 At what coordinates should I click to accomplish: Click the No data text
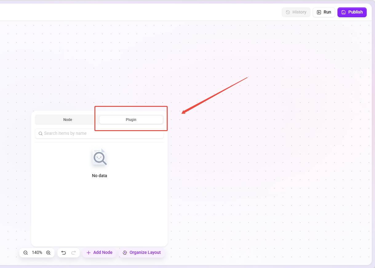tap(99, 176)
